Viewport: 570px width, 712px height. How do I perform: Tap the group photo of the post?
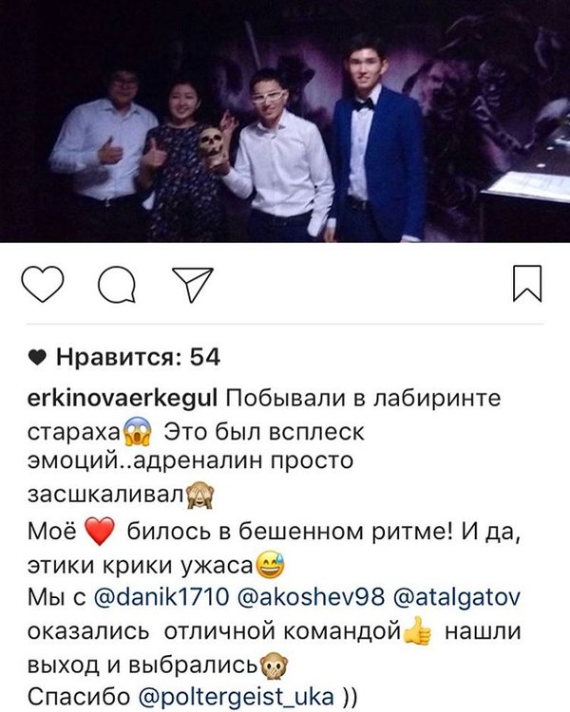pyautogui.click(x=285, y=122)
